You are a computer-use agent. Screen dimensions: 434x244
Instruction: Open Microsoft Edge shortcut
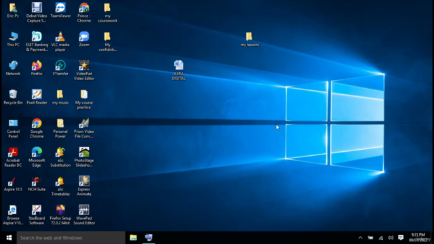click(x=37, y=157)
